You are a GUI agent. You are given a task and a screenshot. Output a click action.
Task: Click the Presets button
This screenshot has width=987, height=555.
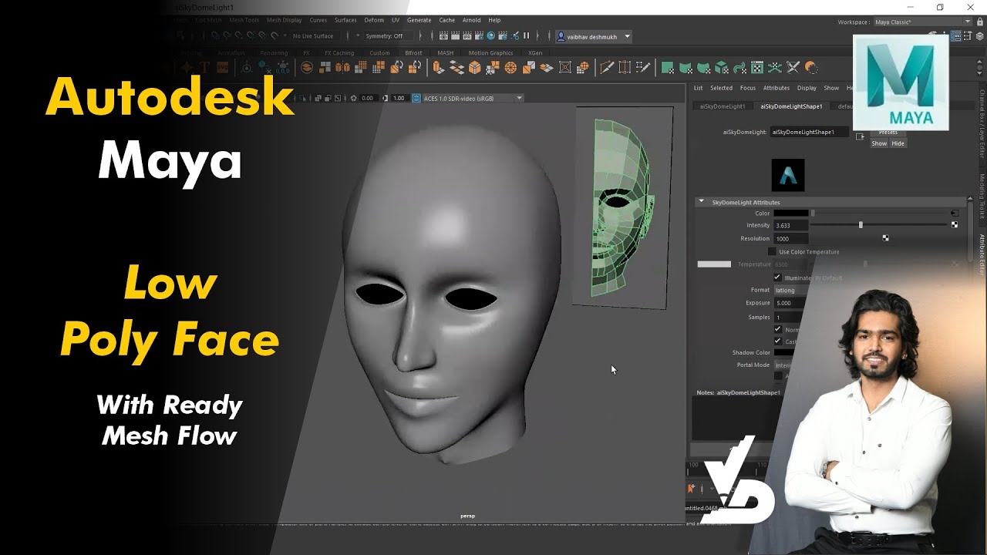tap(888, 133)
